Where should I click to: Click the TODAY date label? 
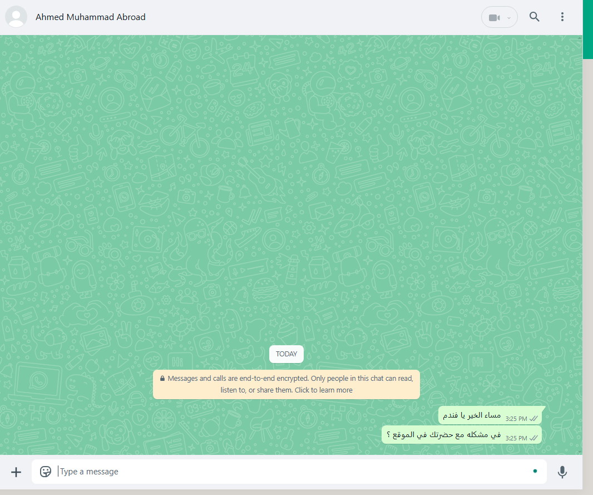click(286, 354)
